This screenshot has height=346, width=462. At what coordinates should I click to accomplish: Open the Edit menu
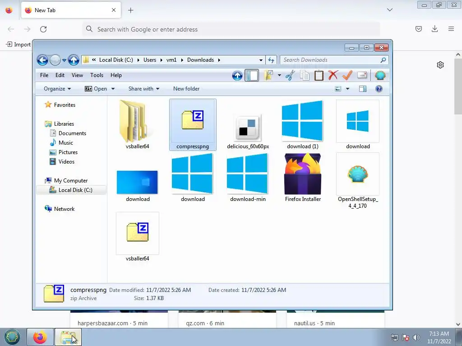[60, 75]
